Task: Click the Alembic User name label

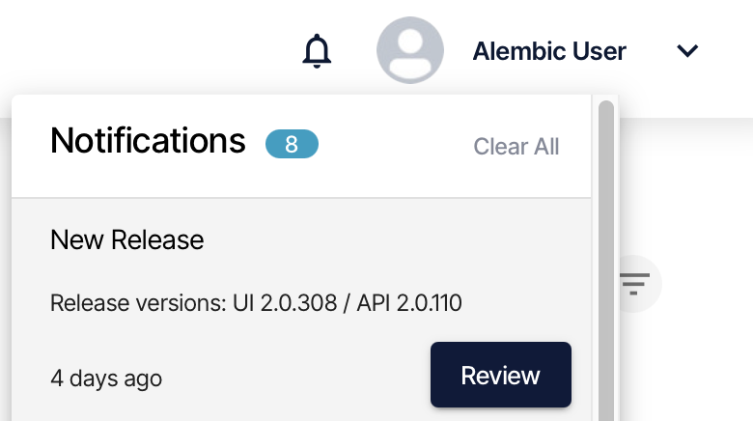Action: pos(549,51)
